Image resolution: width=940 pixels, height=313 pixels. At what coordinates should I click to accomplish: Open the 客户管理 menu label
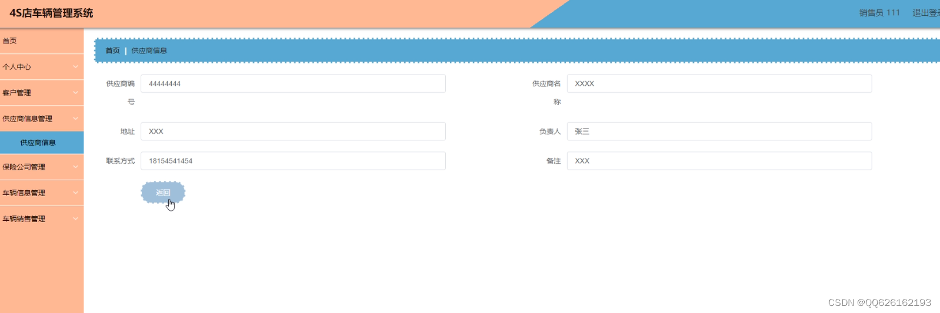pyautogui.click(x=17, y=93)
